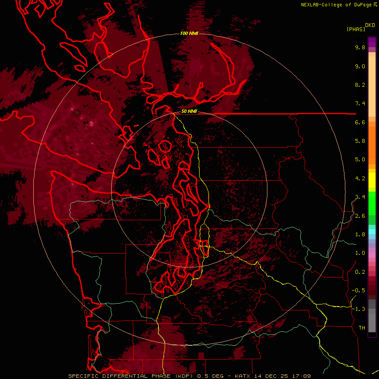This screenshot has height=379, width=379.
Task: Click SPECIFIC DIFFERENTIAL PHASE in the bottom caption
Action: 120,376
